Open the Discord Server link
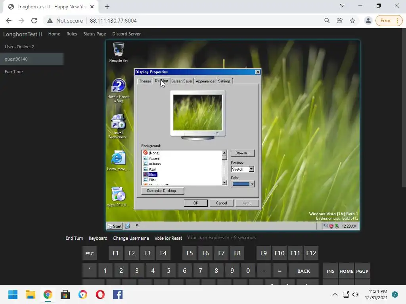 click(126, 34)
